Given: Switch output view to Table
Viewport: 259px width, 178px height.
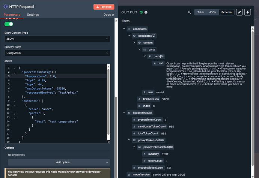Looking at the screenshot, I should tap(201, 12).
